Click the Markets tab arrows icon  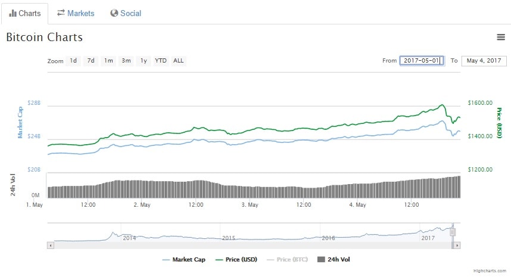(61, 13)
